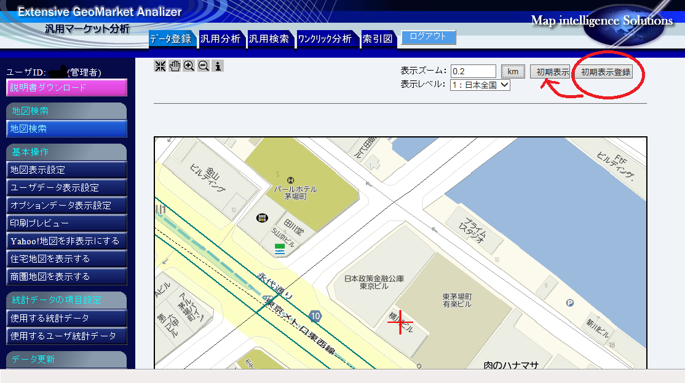Click the parking P icon on map

click(569, 303)
